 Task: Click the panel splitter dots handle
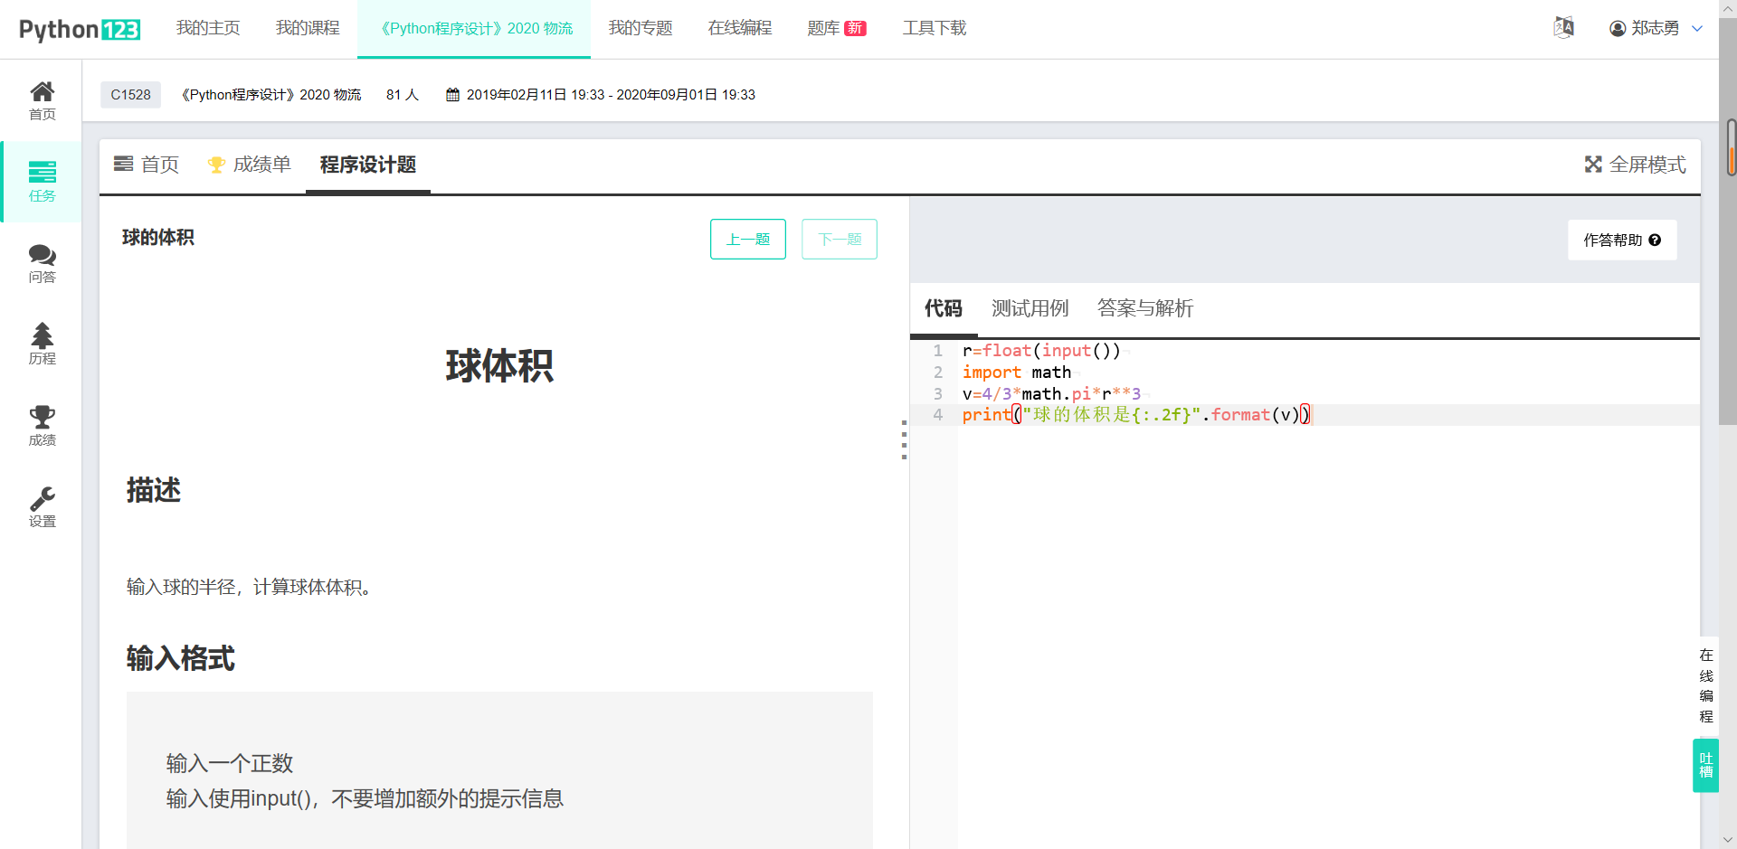coord(904,439)
